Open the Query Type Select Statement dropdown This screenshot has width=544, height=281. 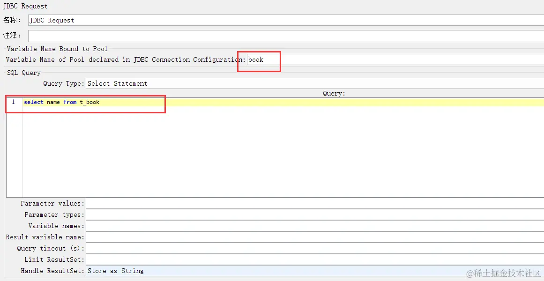point(315,84)
